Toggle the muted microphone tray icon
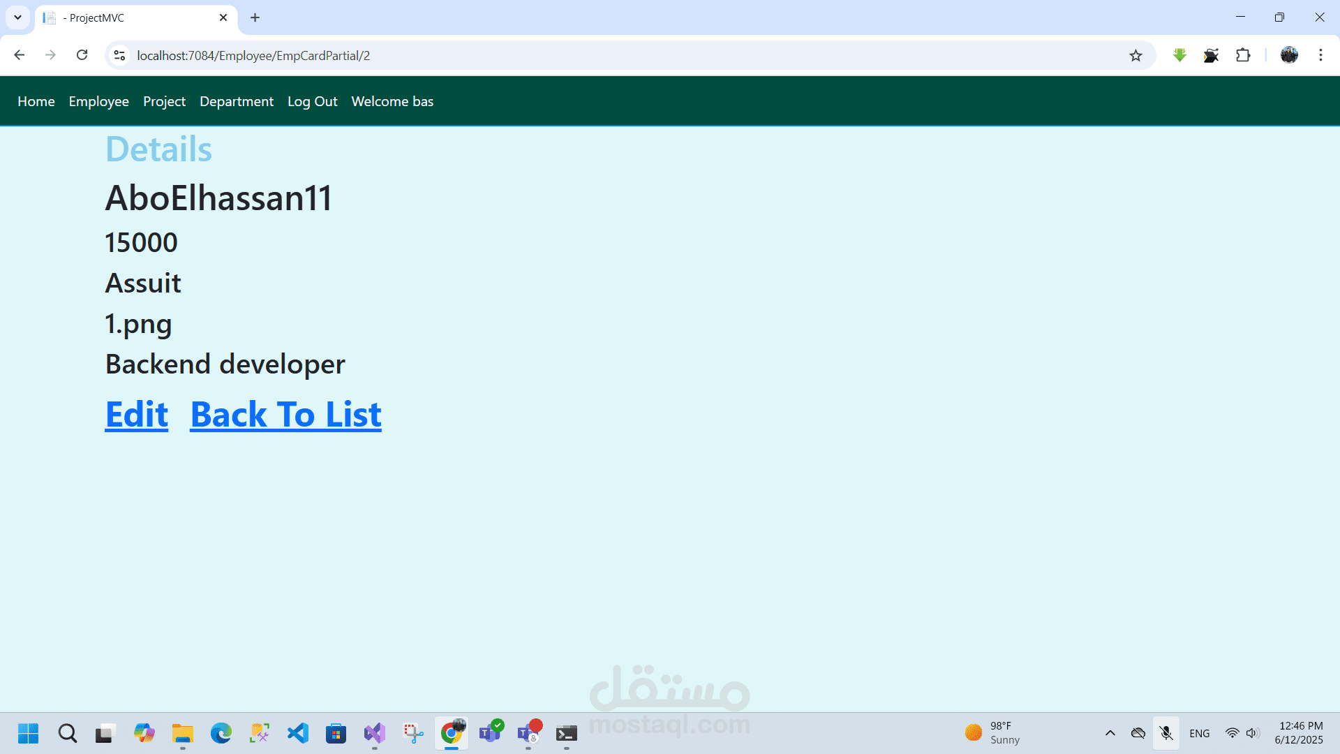This screenshot has width=1340, height=754. [1166, 733]
